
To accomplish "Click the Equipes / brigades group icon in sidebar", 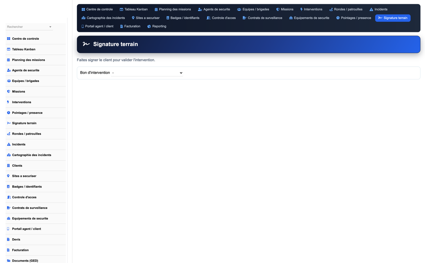I will pos(9,81).
